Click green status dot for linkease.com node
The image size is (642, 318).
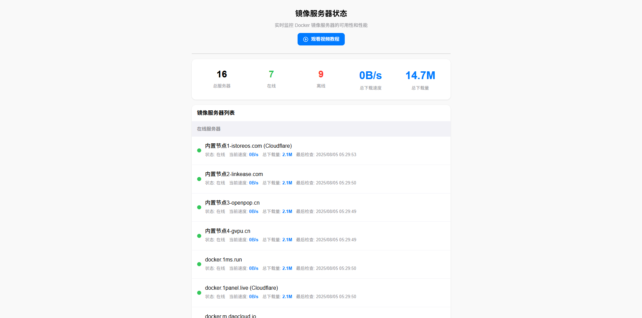point(199,179)
